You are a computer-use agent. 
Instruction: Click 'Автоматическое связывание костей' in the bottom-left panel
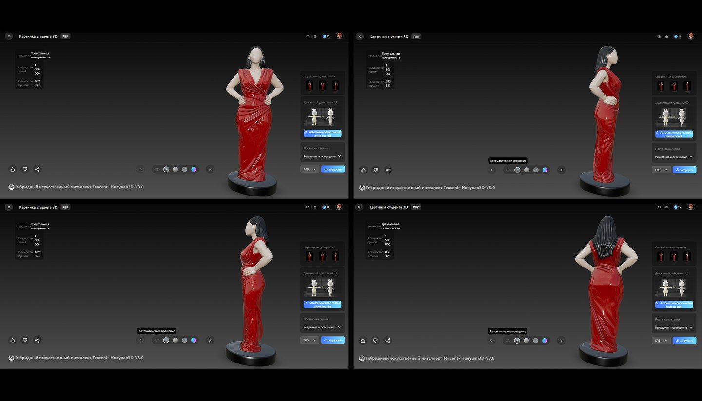(322, 305)
